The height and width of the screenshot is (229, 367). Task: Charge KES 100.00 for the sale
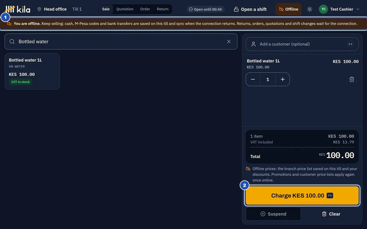click(x=302, y=196)
